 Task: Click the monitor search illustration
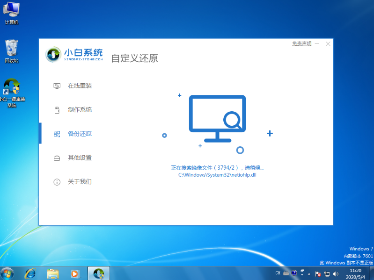coord(217,119)
